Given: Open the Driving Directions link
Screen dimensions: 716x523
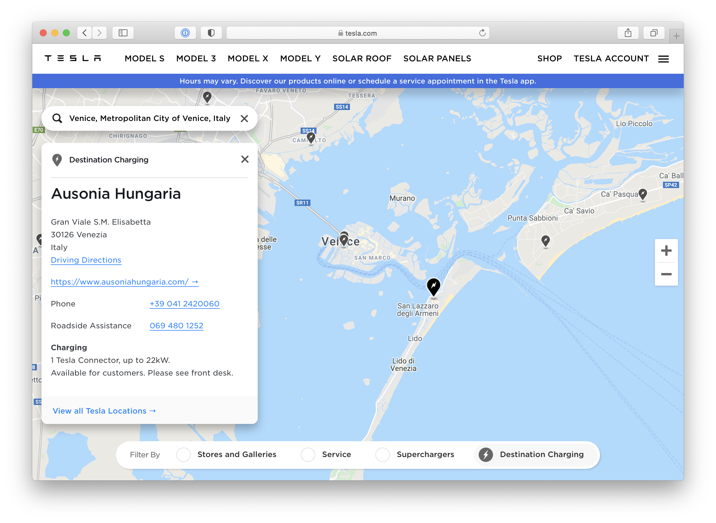Looking at the screenshot, I should 86,260.
